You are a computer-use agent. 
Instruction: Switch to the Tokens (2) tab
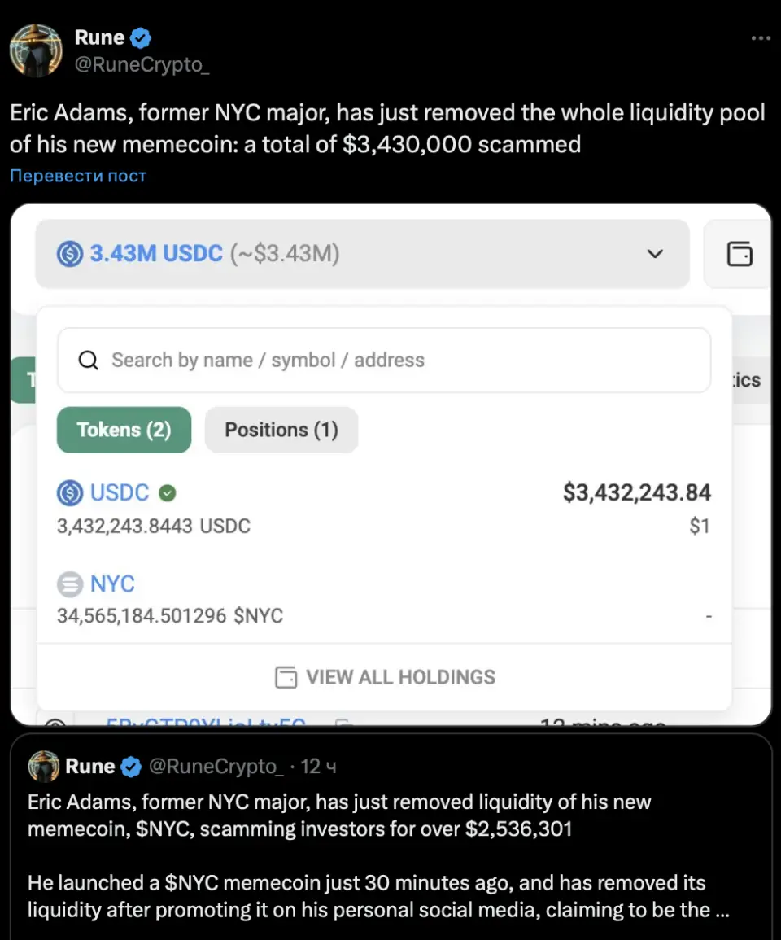124,430
